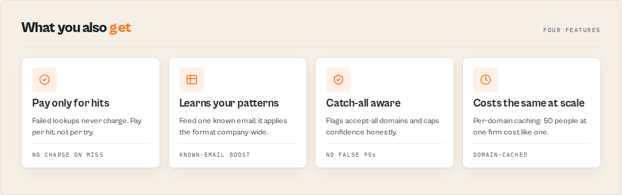Click the clock icon above Costs the same at scale
Screen dimensions: 622x195
tap(486, 80)
